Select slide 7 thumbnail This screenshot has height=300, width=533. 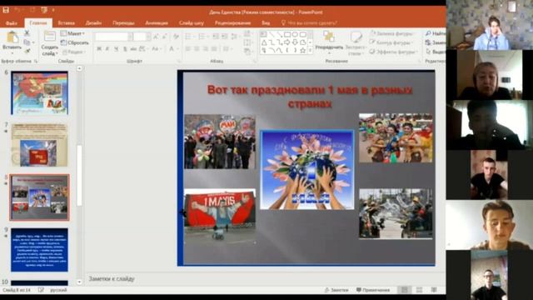click(39, 145)
